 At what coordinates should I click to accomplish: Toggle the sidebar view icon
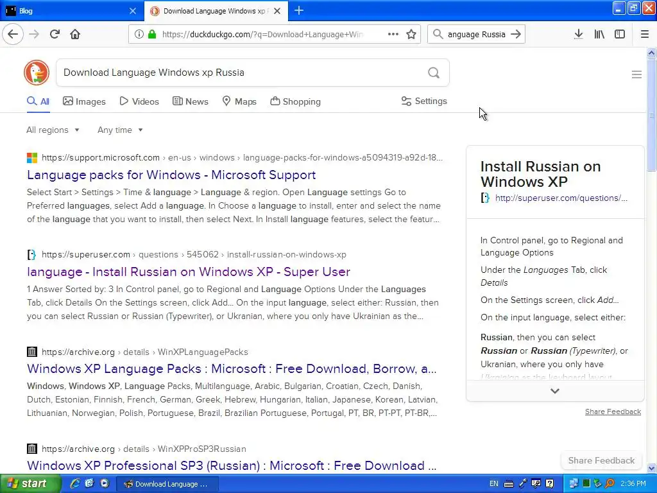[620, 34]
